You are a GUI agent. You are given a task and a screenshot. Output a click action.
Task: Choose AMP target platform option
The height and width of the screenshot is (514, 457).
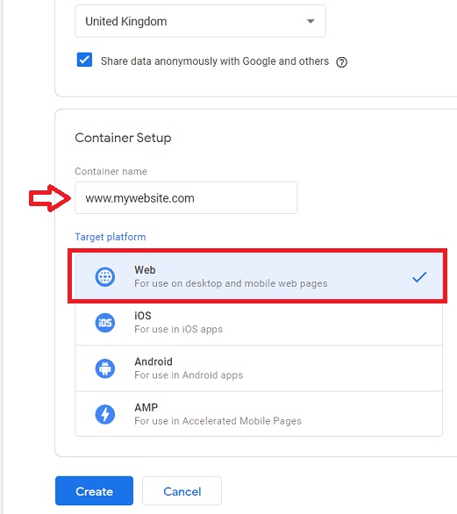click(x=259, y=414)
